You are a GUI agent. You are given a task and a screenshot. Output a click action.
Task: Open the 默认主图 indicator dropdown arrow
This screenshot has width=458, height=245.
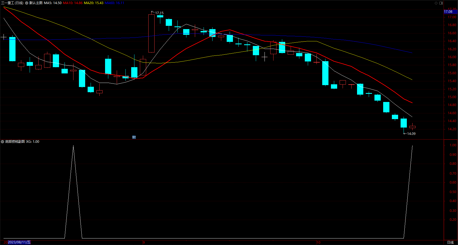pos(27,3)
